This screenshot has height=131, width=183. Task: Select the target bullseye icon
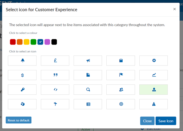121,104
